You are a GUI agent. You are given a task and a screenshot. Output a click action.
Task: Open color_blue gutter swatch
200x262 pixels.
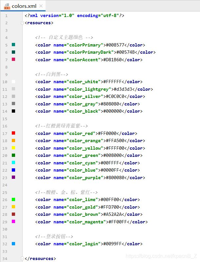pyautogui.click(x=13, y=170)
